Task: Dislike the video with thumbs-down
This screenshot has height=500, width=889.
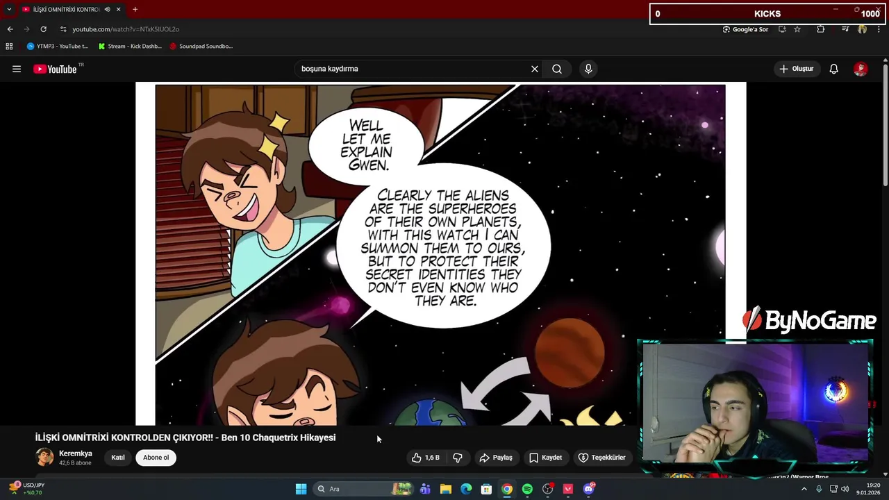Action: [x=458, y=458]
